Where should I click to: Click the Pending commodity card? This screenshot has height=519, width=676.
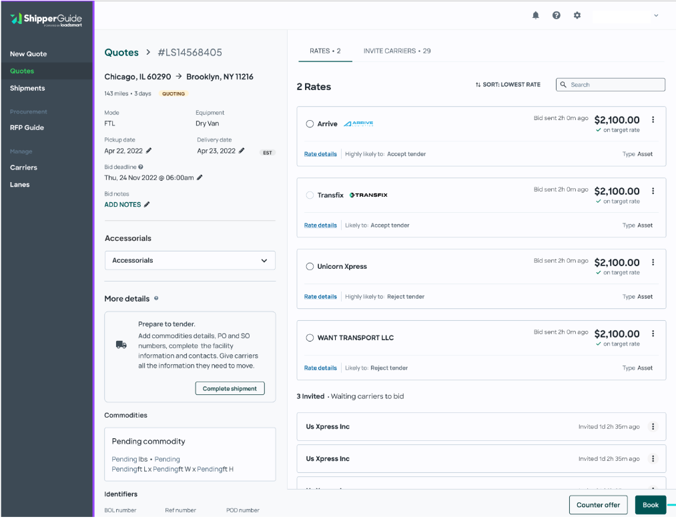pyautogui.click(x=190, y=454)
